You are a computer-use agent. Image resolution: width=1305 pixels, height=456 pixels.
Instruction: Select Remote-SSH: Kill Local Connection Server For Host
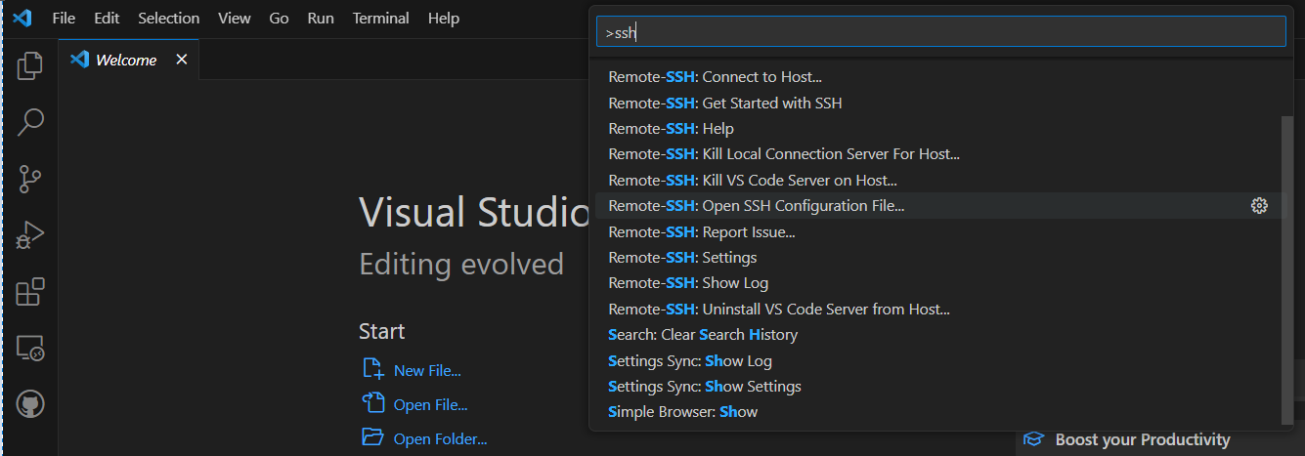tap(938, 154)
